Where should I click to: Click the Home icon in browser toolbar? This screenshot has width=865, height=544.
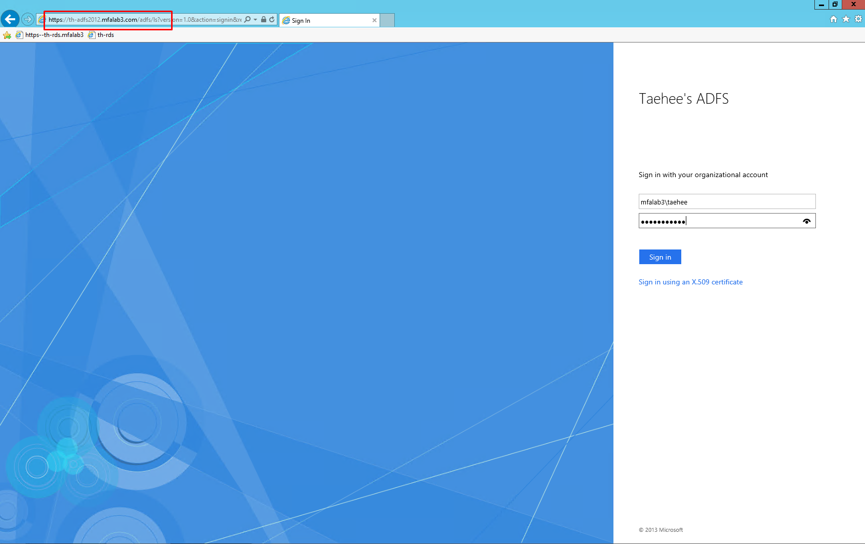tap(834, 19)
